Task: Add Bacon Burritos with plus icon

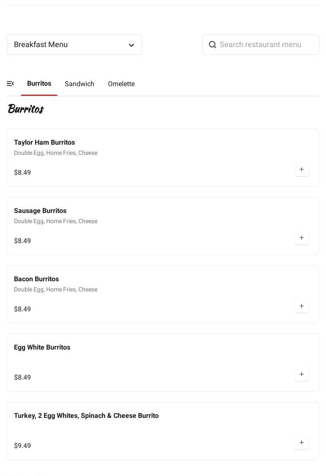Action: (x=301, y=306)
